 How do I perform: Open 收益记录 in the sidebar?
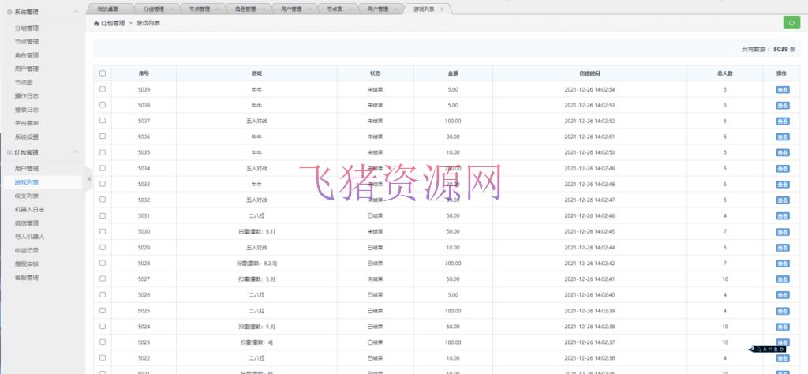27,250
